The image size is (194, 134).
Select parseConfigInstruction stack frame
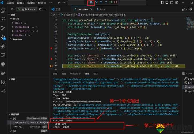coord(28,122)
